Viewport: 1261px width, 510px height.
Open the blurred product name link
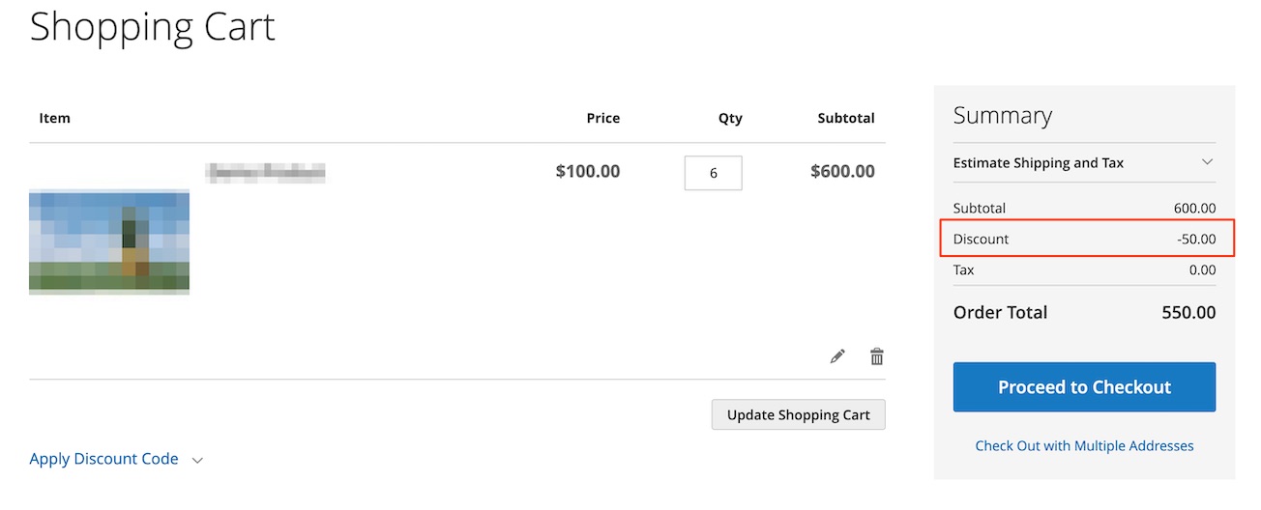[x=265, y=173]
